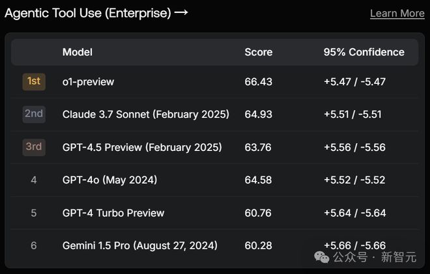Click the 66.43 score value

coord(258,82)
